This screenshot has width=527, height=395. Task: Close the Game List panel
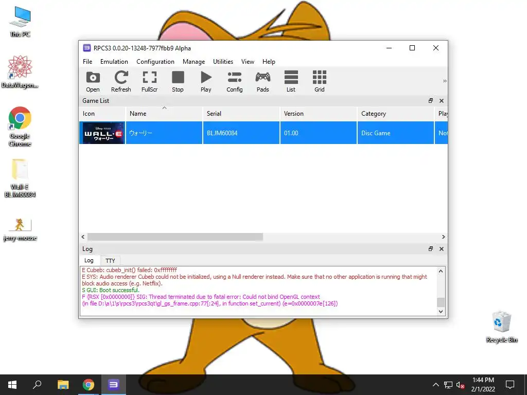pyautogui.click(x=442, y=101)
